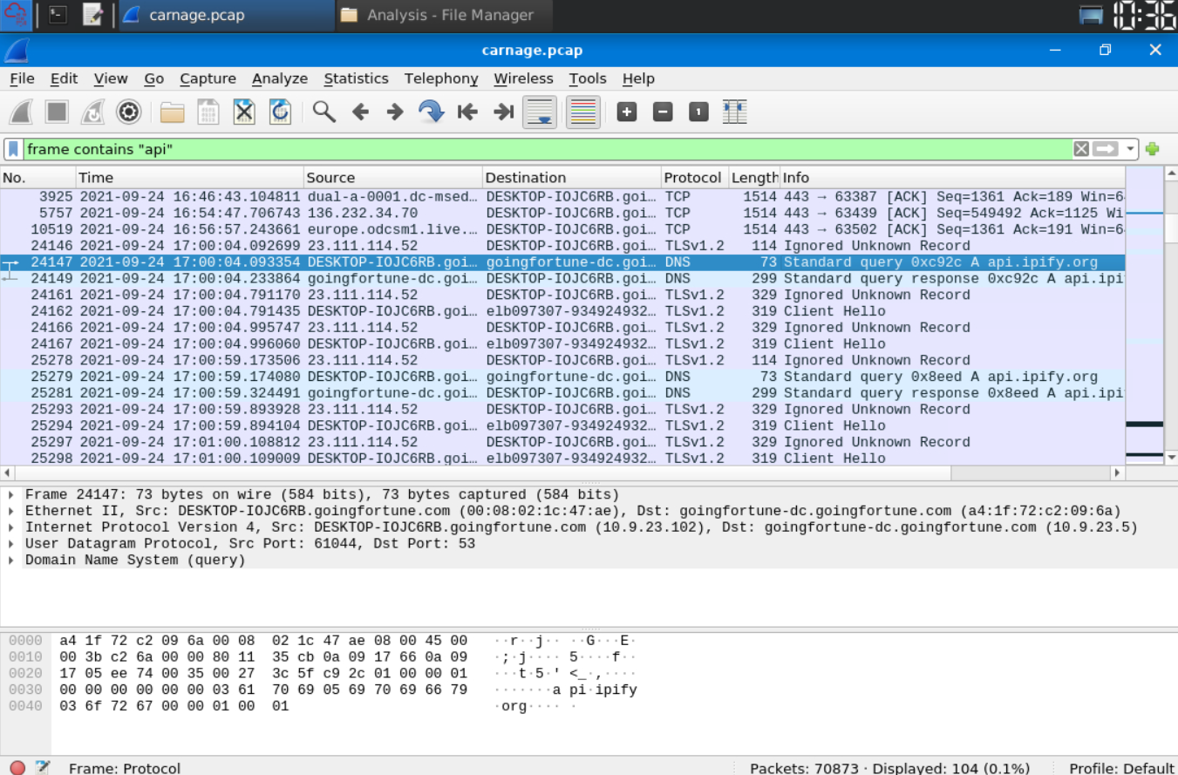The width and height of the screenshot is (1178, 775).
Task: Jump to last packet icon
Action: [x=503, y=112]
